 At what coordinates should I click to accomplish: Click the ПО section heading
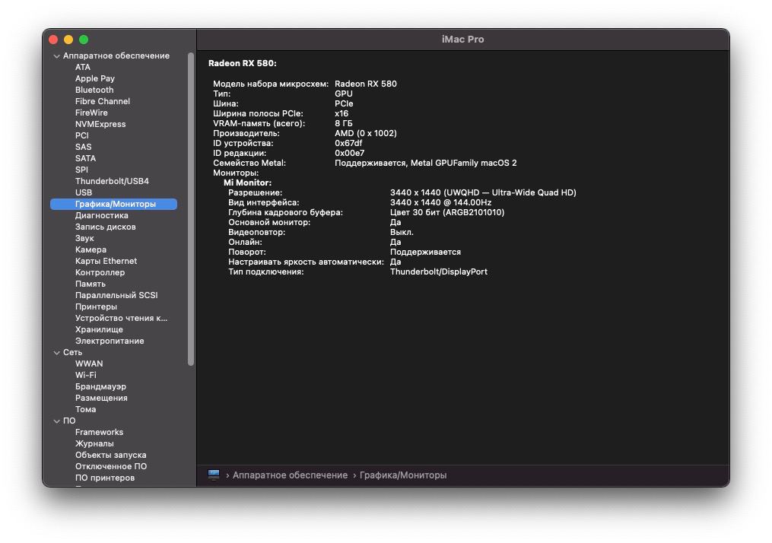pyautogui.click(x=69, y=421)
